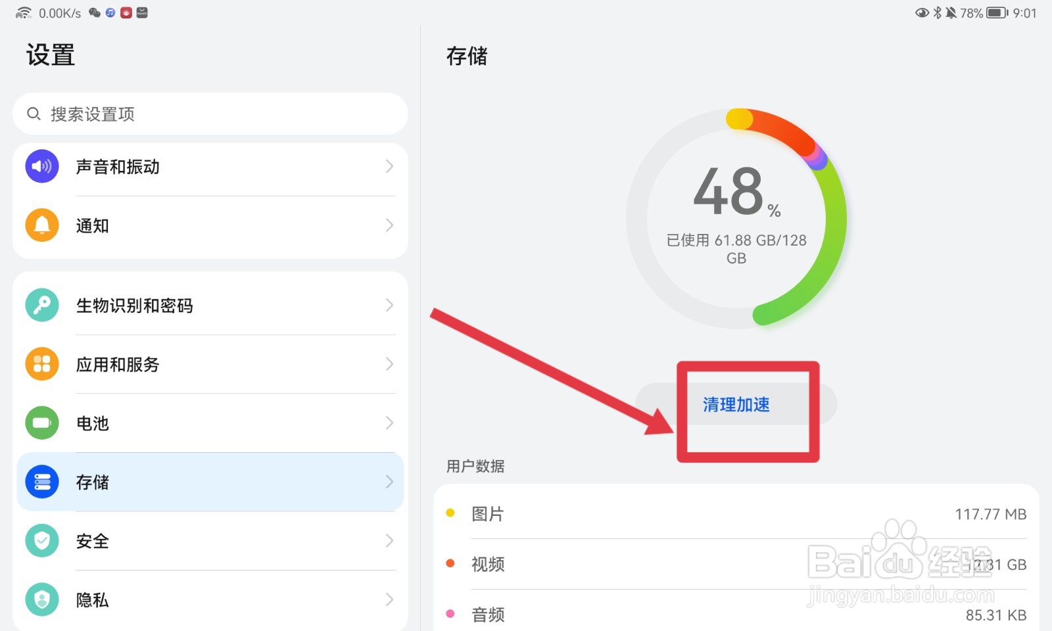Viewport: 1052px width, 631px height.
Task: Tap the blue Storage icon
Action: coord(42,482)
